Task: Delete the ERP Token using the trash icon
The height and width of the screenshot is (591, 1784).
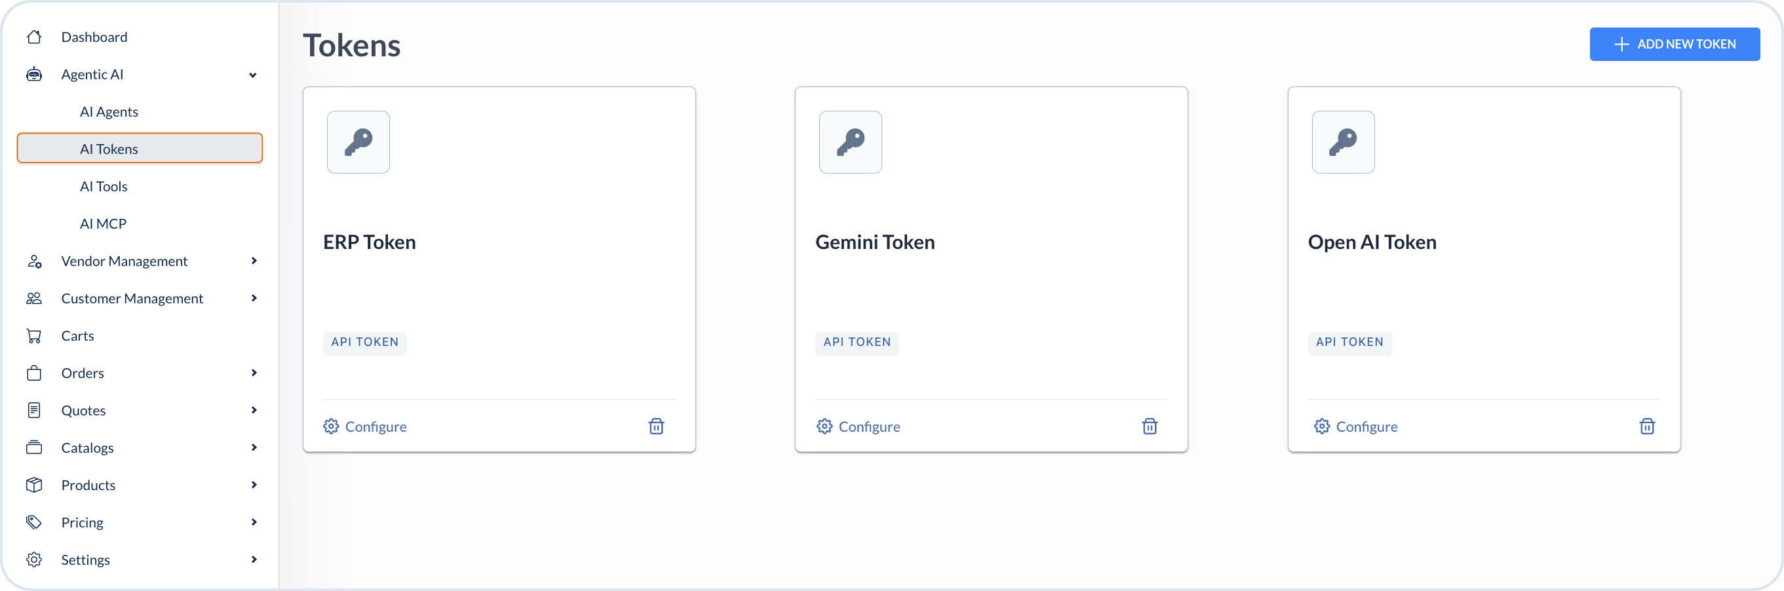Action: click(x=656, y=427)
